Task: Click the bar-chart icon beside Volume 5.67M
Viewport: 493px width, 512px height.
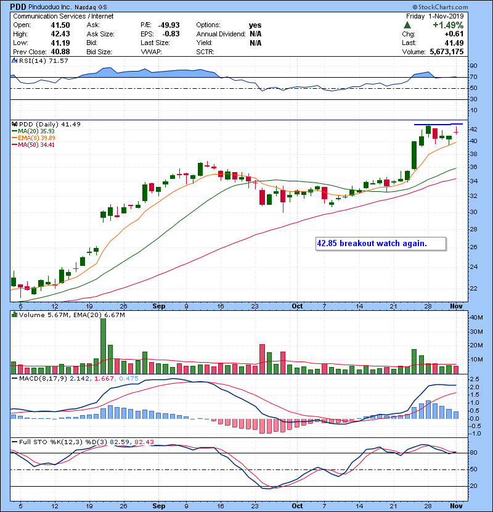Action: [x=14, y=315]
